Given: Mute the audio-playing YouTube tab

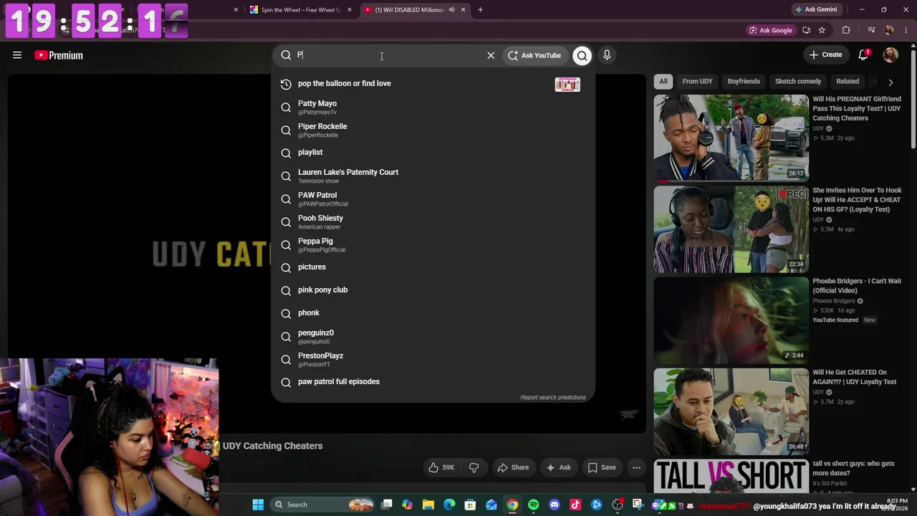Looking at the screenshot, I should point(451,10).
